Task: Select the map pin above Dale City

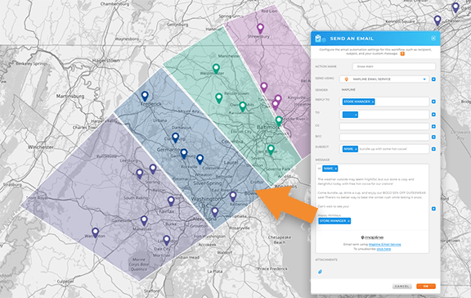Action: coord(167,241)
